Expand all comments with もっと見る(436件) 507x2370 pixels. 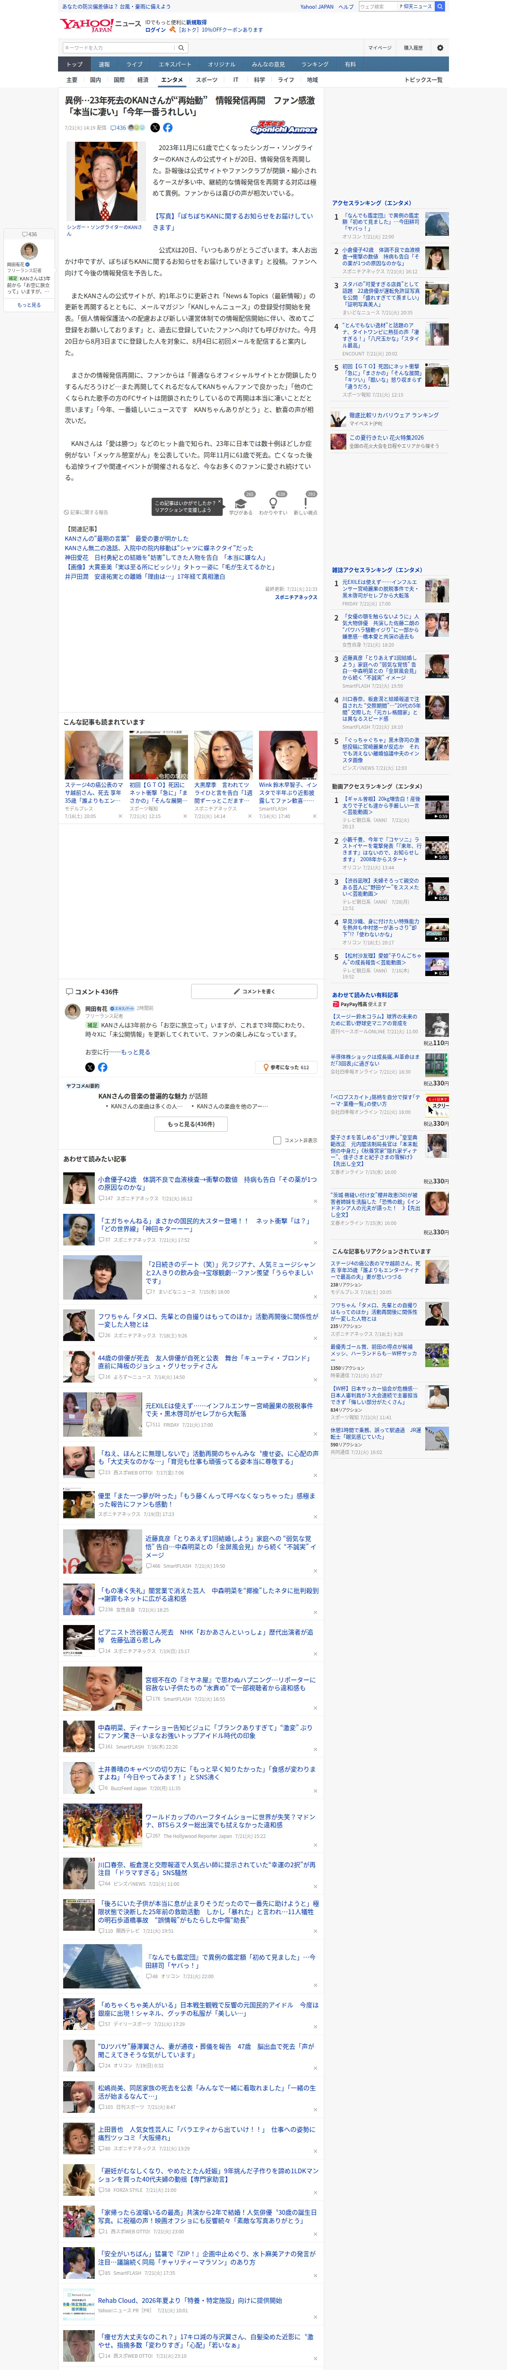pyautogui.click(x=192, y=1123)
